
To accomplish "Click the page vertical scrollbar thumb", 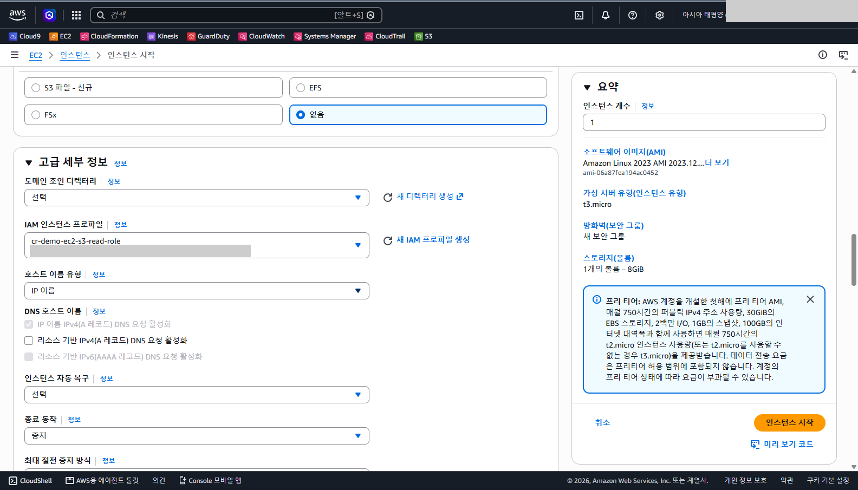I will pos(854,260).
